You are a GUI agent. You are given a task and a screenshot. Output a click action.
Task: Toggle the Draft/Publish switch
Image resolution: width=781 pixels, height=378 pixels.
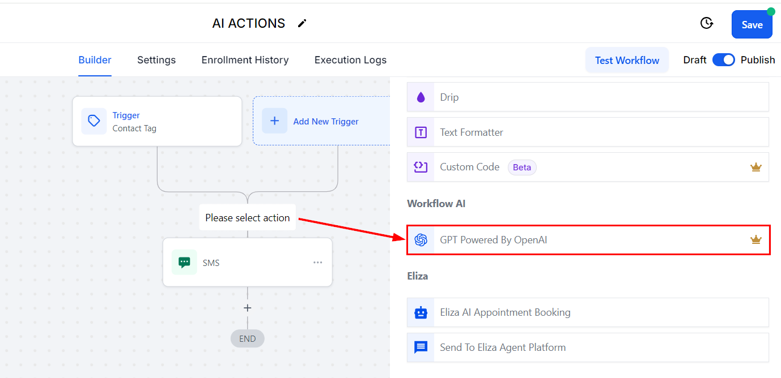click(723, 60)
